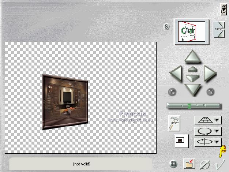229x172 pixels.
Task: Click the round S button
Action: [166, 27]
